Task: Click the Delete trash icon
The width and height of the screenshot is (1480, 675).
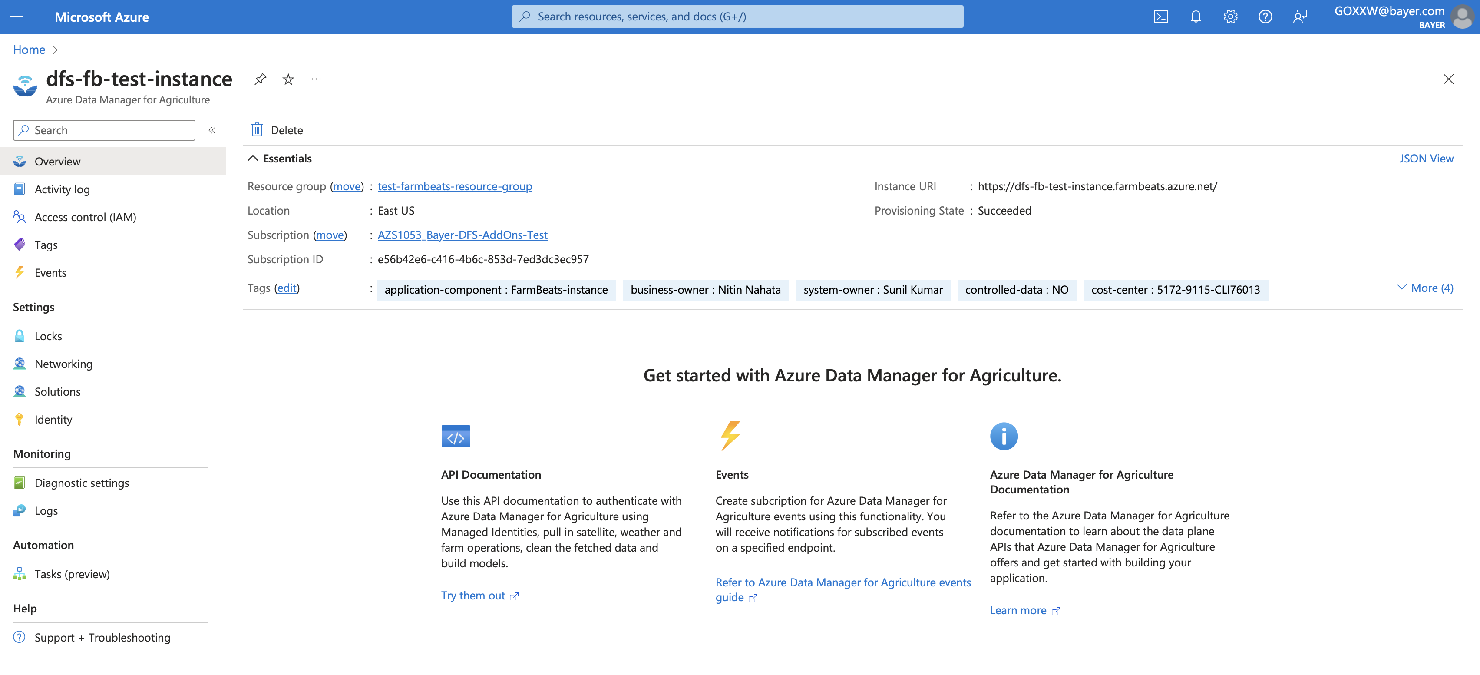Action: tap(257, 130)
